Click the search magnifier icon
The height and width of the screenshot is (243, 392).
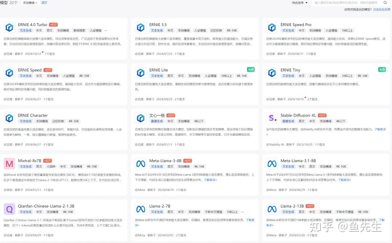[385, 3]
